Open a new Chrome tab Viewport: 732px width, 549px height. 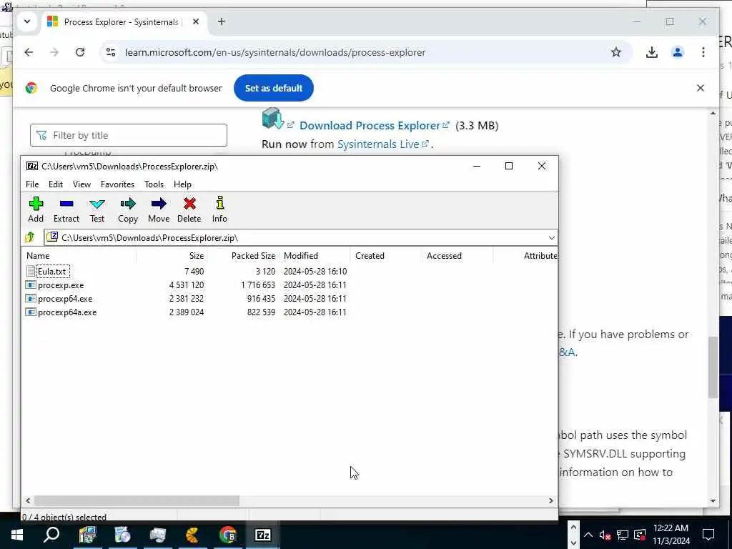click(x=222, y=21)
